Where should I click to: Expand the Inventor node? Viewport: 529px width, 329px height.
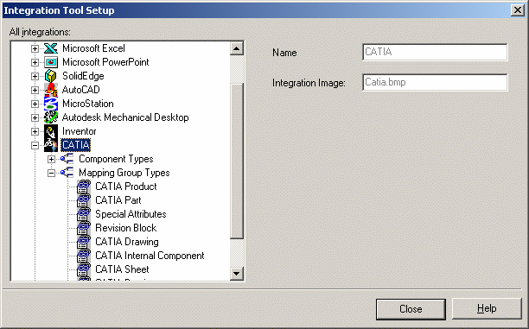[x=35, y=132]
